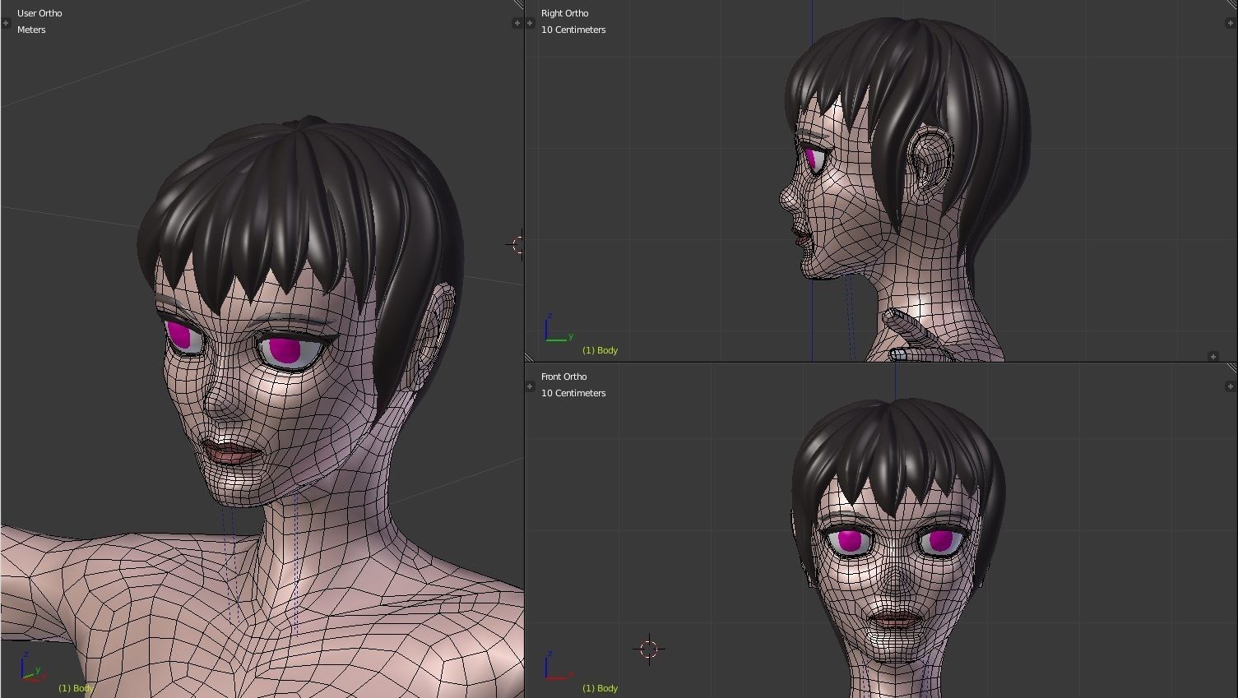Expand properties region in Right Ortho viewport
This screenshot has width=1238, height=698.
point(1231,23)
